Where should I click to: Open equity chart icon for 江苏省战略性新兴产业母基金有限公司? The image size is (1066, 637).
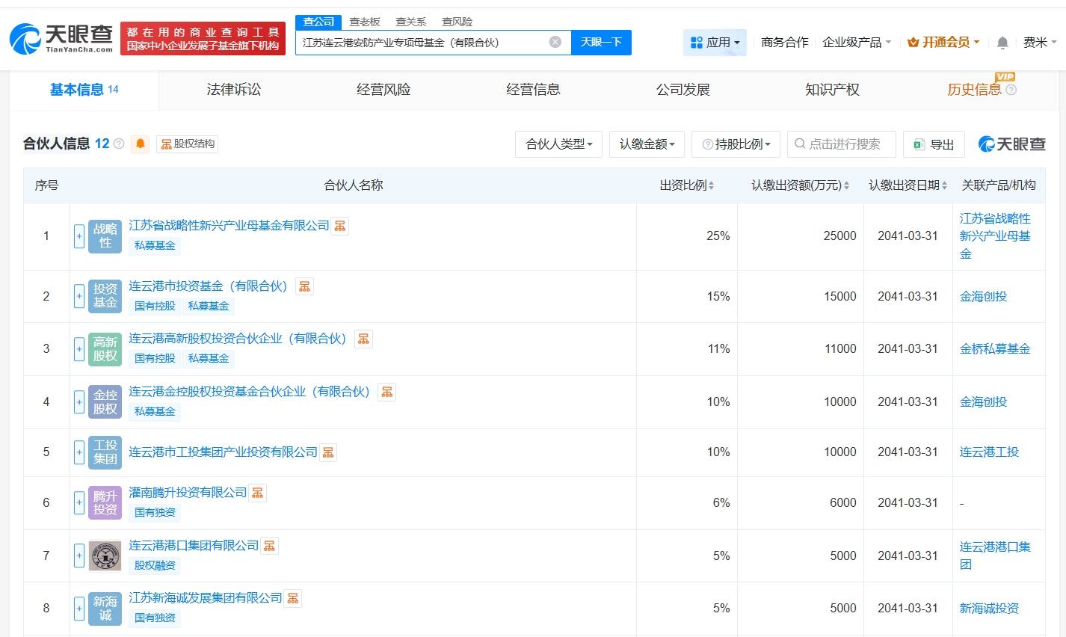[x=340, y=226]
